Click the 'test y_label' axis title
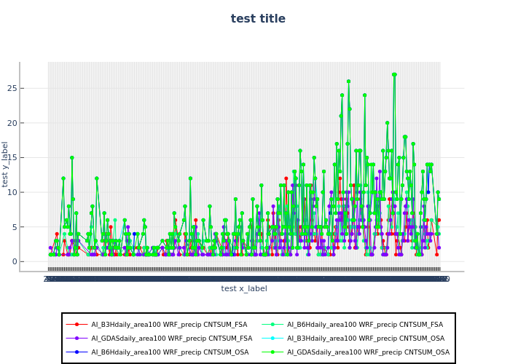 coord(6,165)
